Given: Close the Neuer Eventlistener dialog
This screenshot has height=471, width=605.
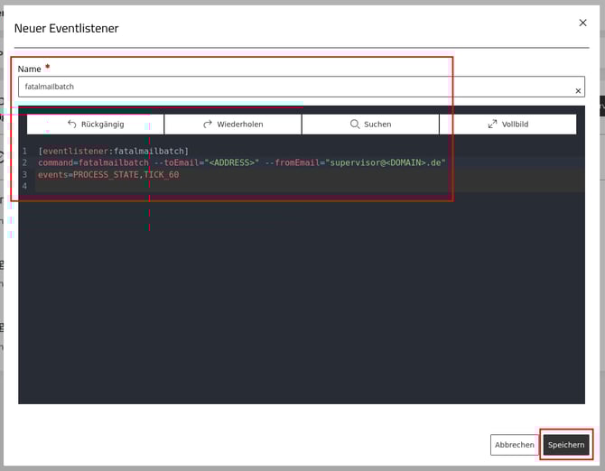Looking at the screenshot, I should (582, 22).
